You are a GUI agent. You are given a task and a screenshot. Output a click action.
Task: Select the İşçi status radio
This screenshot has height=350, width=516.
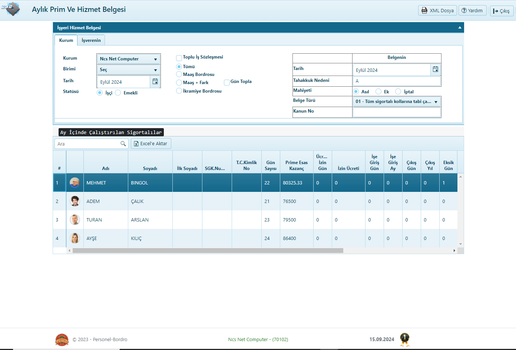tap(100, 93)
